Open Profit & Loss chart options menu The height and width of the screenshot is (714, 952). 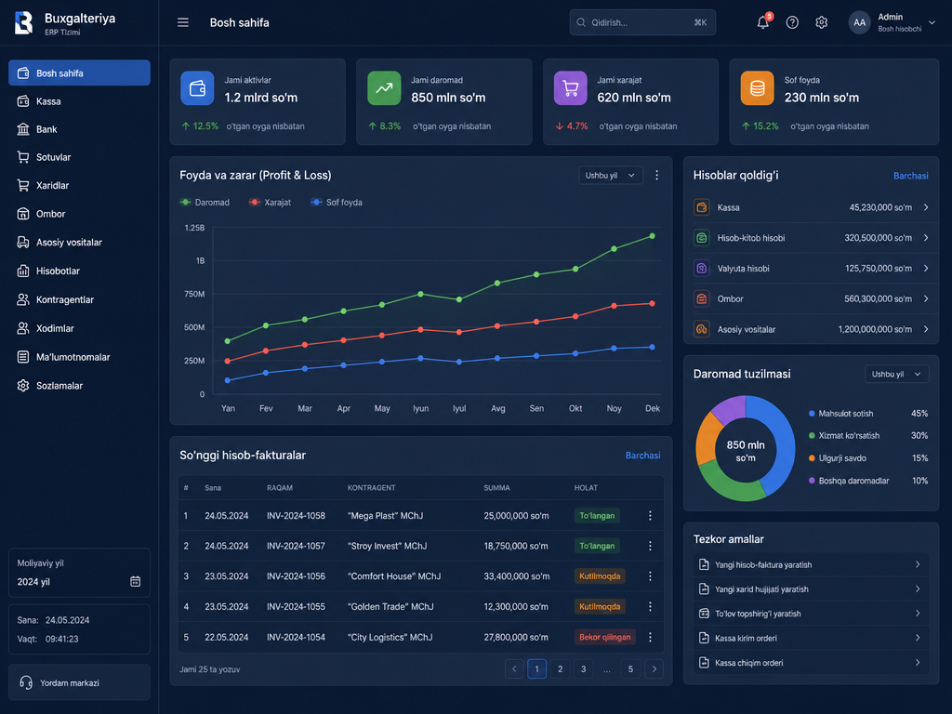click(x=656, y=176)
